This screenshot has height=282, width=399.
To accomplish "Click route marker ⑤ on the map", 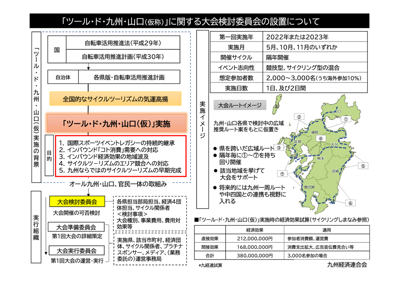I will [x=363, y=166].
